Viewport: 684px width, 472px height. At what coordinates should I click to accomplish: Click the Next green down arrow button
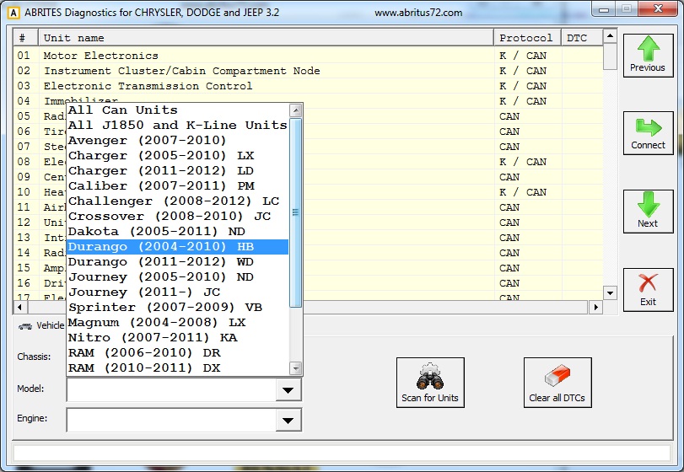coord(648,212)
